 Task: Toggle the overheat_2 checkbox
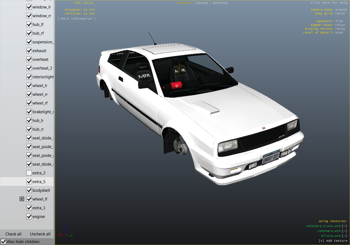click(x=29, y=68)
